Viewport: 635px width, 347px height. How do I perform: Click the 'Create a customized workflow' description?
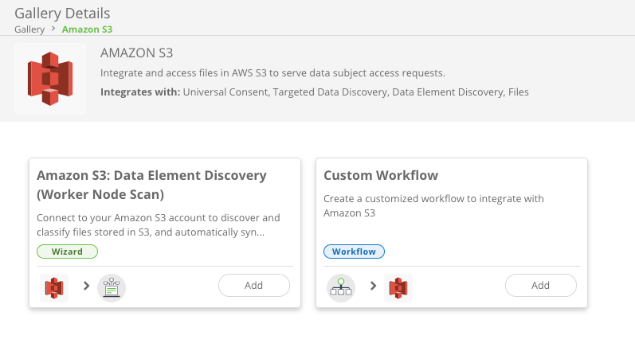[x=433, y=206]
